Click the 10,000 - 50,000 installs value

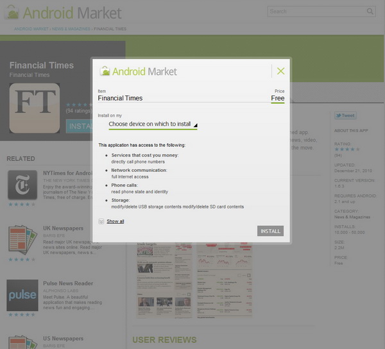pyautogui.click(x=350, y=232)
